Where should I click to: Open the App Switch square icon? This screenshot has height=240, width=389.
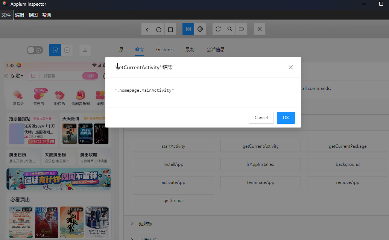(170, 29)
